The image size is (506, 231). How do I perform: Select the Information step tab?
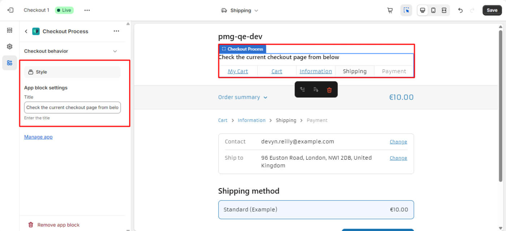coord(316,71)
